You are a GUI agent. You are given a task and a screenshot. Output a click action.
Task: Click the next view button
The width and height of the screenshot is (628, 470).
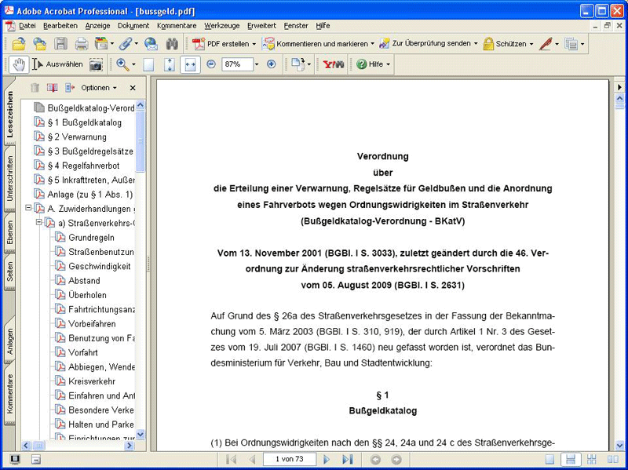[x=396, y=460]
